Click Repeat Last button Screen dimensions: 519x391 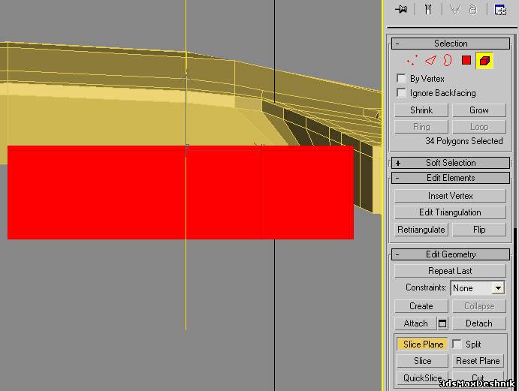point(450,271)
